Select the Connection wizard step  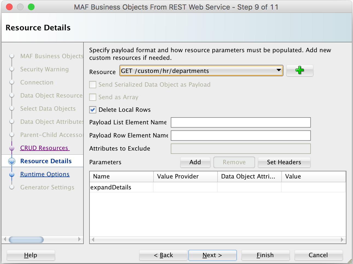[37, 82]
